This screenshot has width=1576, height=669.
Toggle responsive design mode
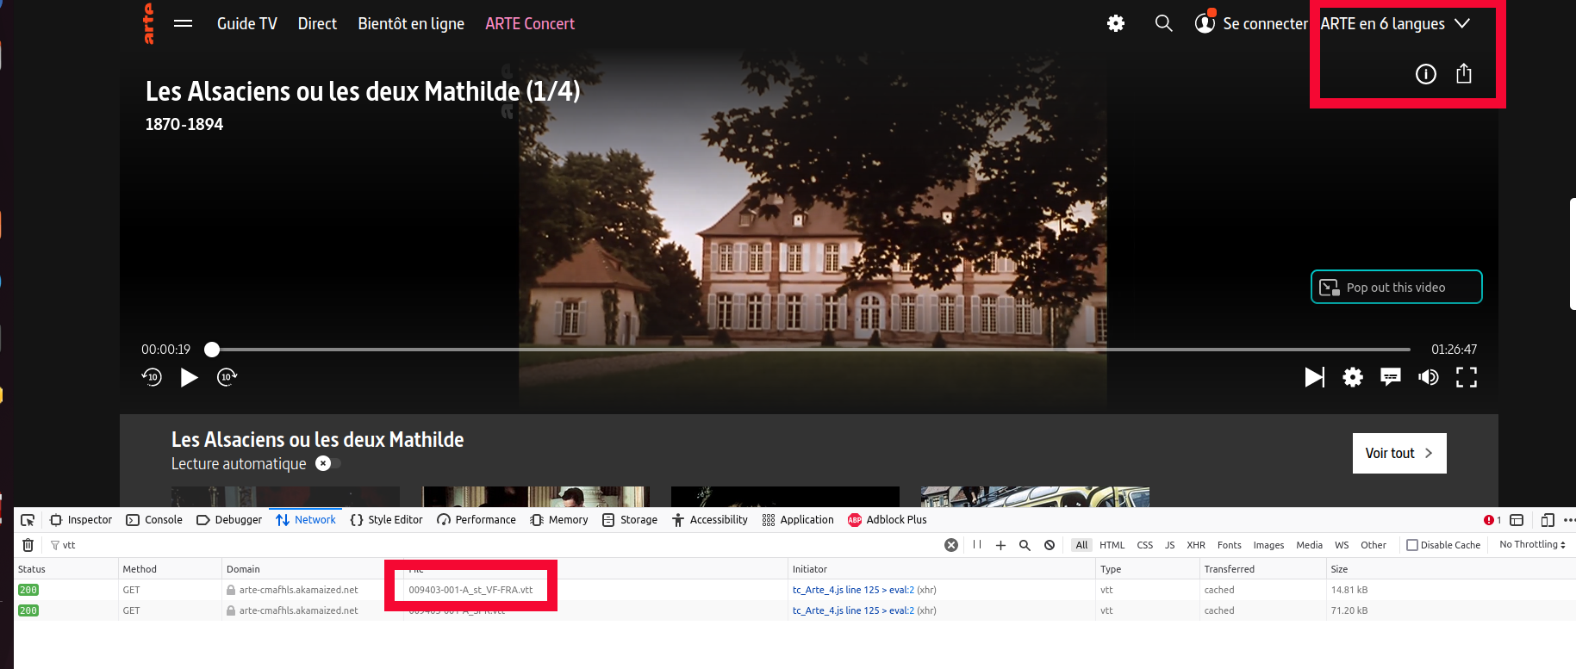pyautogui.click(x=1548, y=520)
